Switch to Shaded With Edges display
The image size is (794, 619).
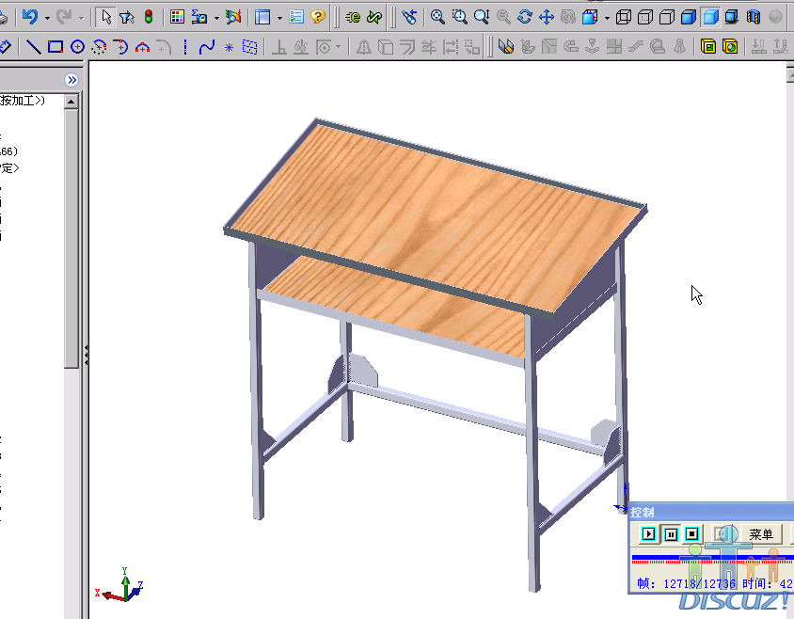coord(689,17)
